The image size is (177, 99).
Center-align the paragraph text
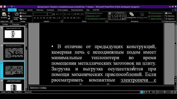(x=68, y=18)
